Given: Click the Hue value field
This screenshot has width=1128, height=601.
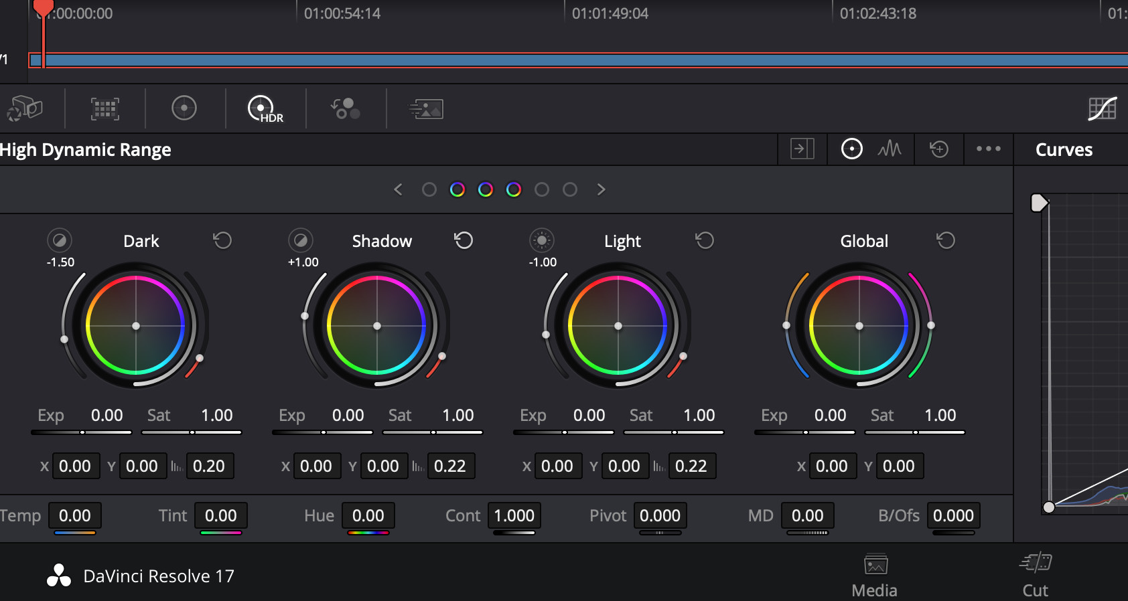Looking at the screenshot, I should click(368, 515).
